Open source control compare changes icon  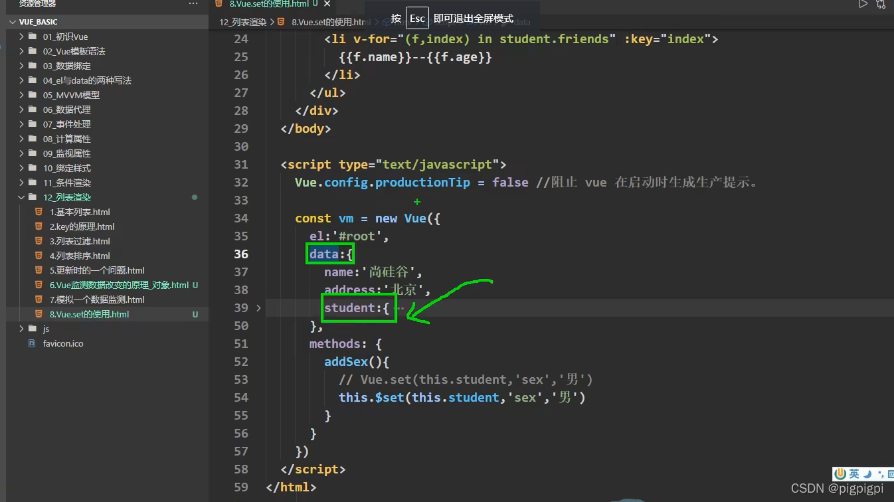(881, 4)
